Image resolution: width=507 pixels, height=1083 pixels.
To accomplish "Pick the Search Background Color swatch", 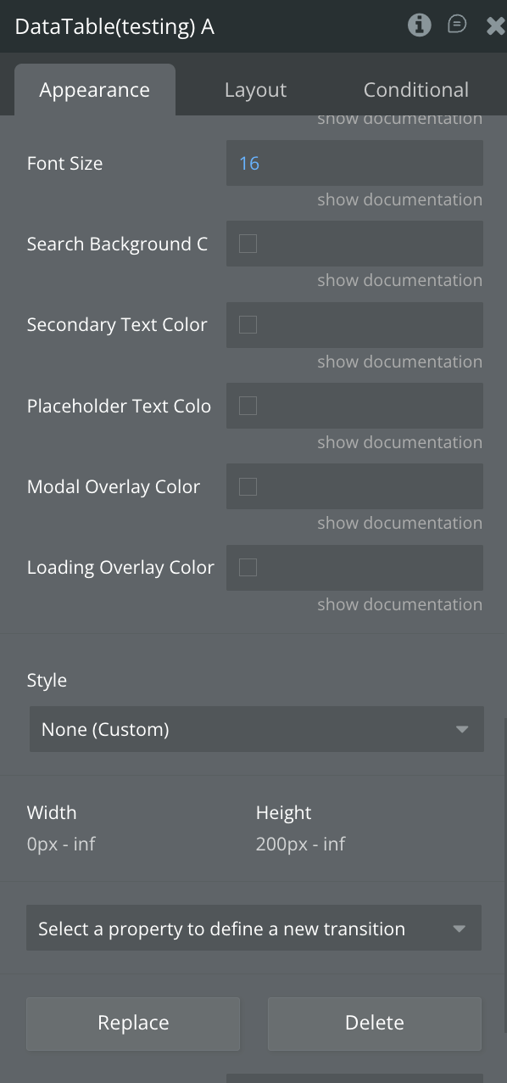I will point(248,244).
